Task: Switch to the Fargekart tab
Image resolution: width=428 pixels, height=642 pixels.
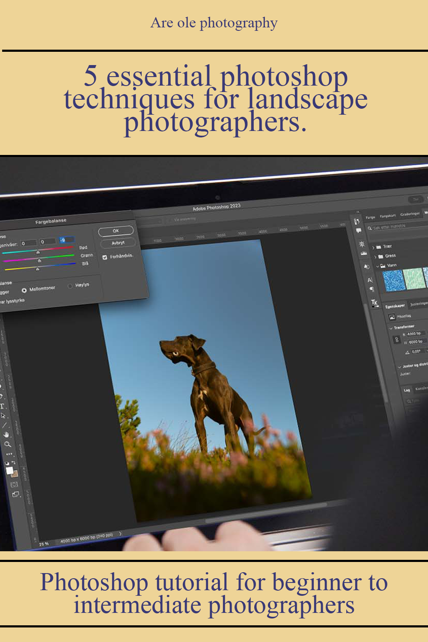Action: coord(388,216)
